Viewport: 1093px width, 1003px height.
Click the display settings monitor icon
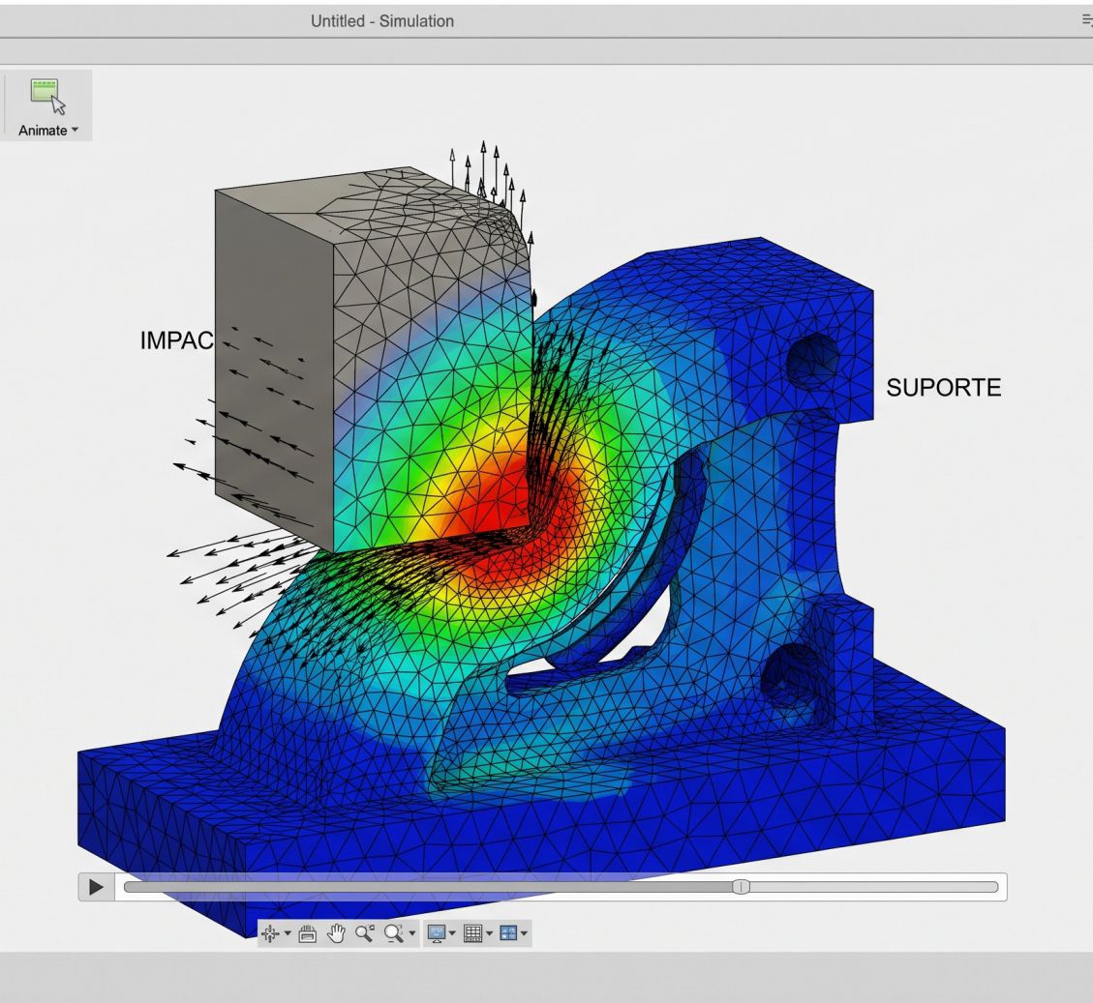(x=437, y=933)
